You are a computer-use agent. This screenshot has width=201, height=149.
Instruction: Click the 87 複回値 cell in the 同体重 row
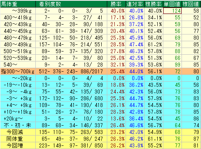click(191, 139)
